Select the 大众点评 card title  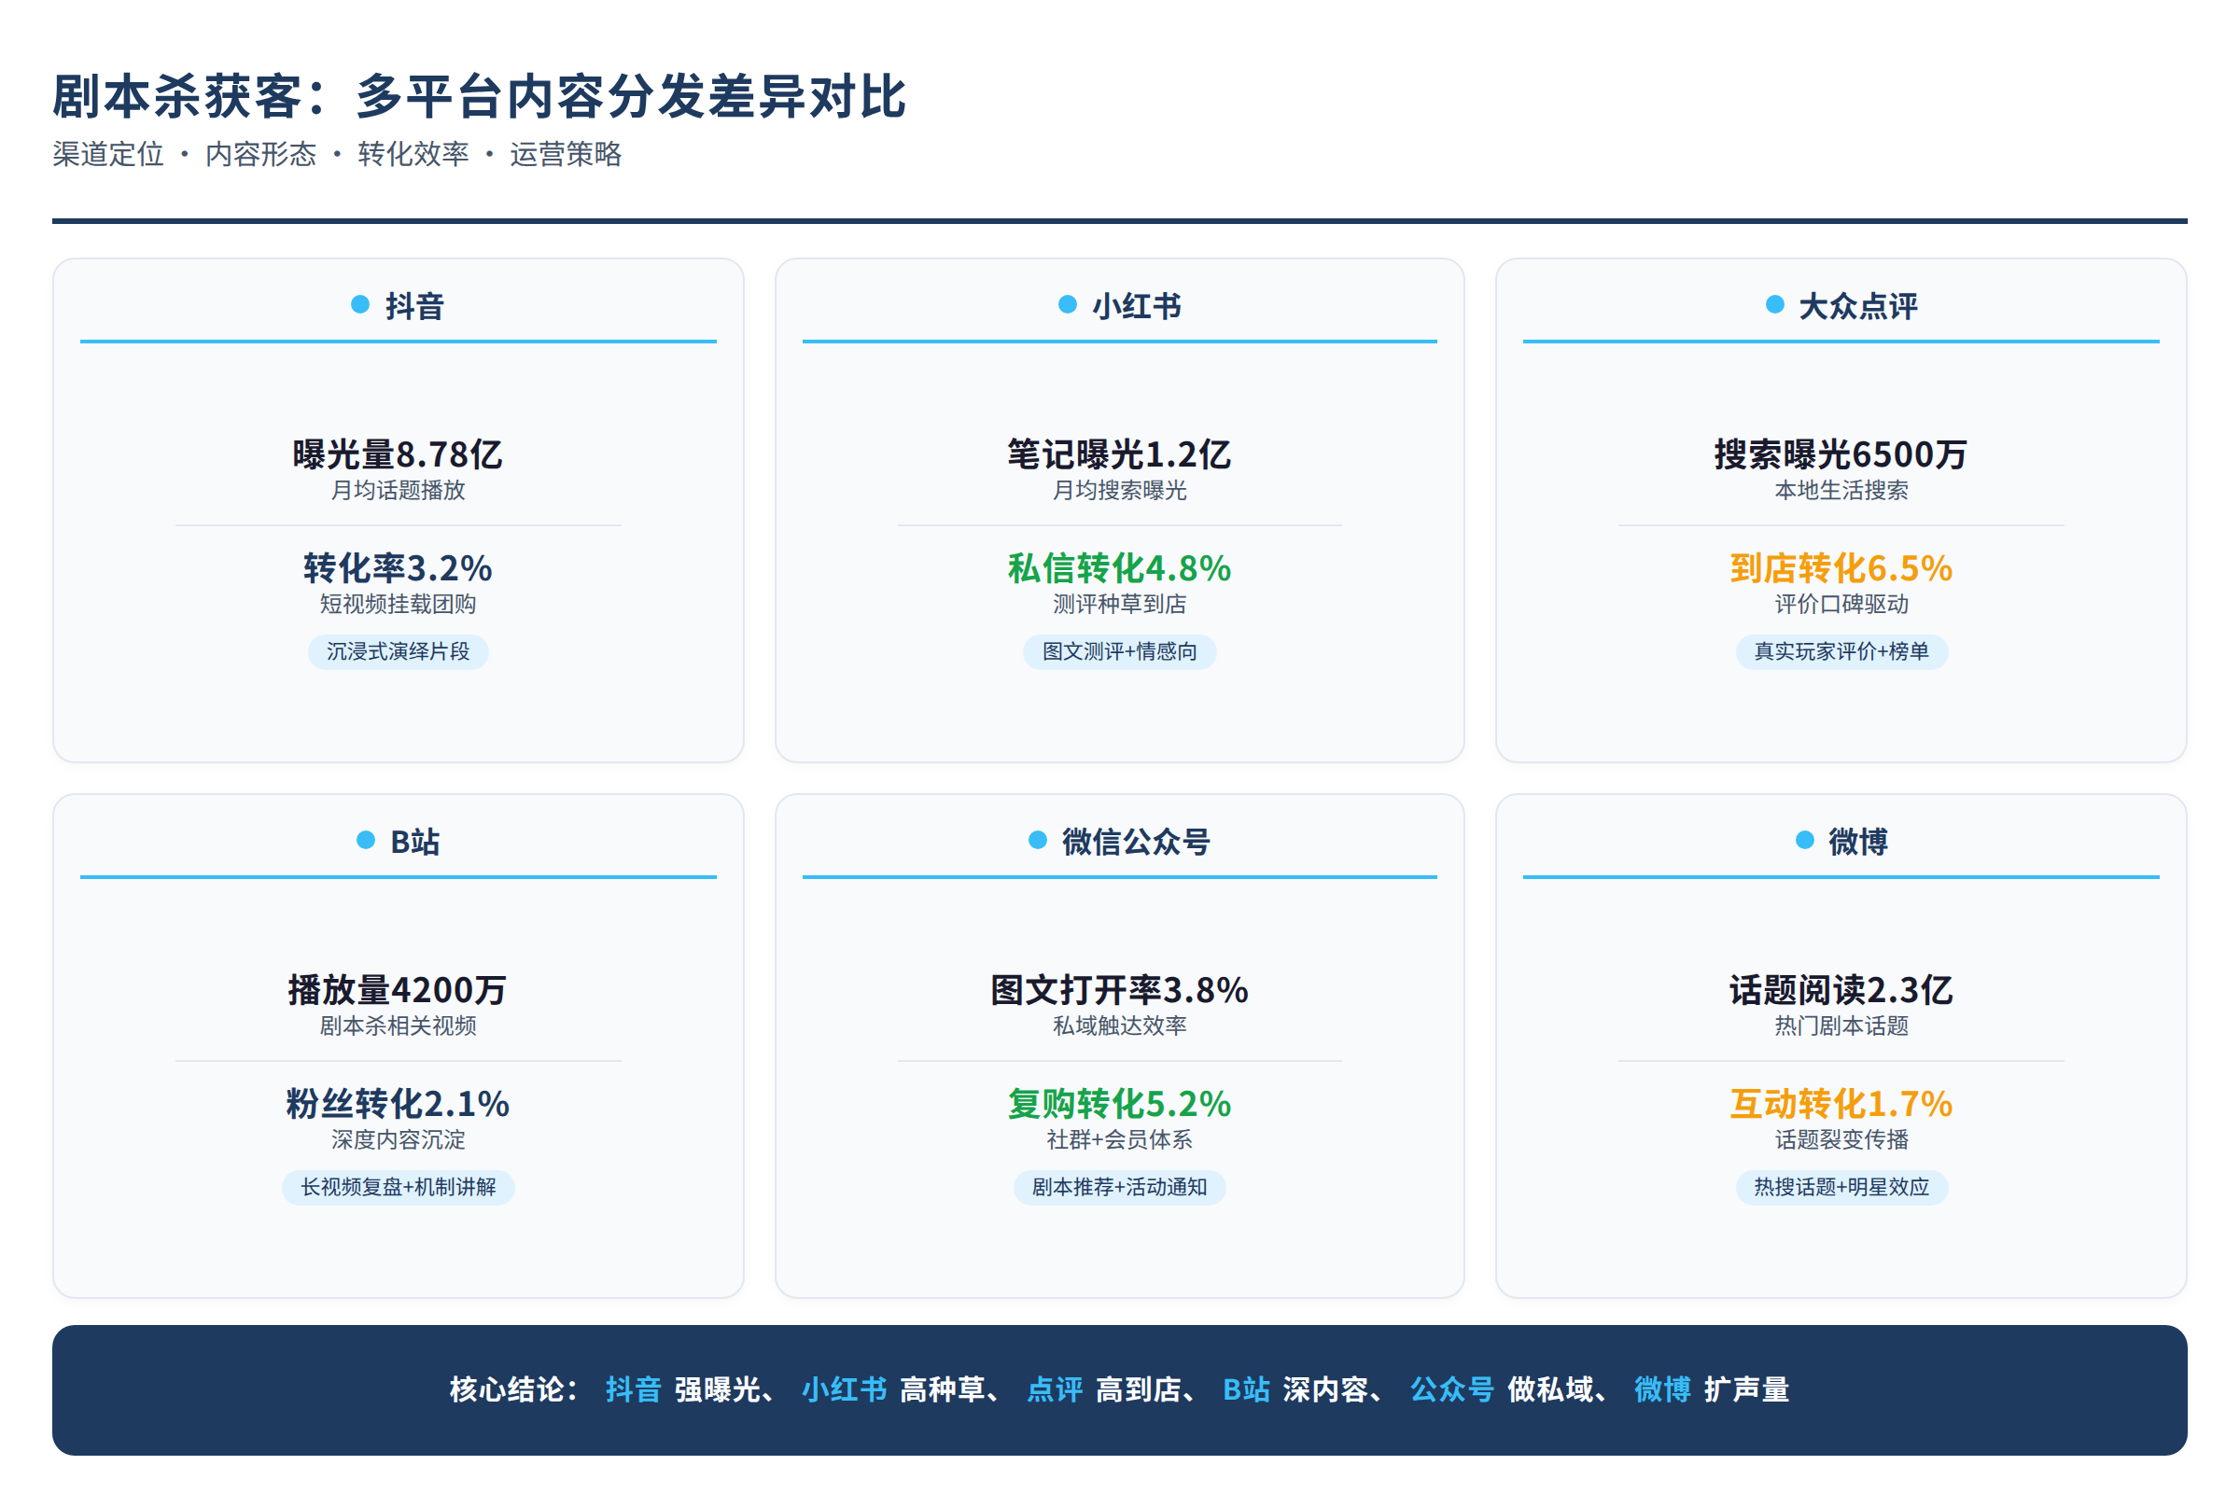(1858, 306)
